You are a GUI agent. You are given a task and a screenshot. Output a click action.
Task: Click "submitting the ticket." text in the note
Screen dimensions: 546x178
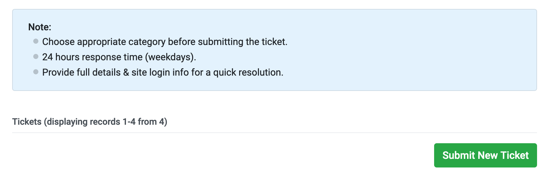click(242, 42)
